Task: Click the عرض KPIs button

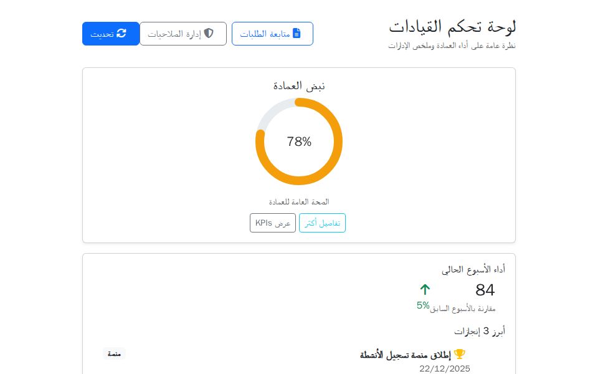Action: [273, 223]
